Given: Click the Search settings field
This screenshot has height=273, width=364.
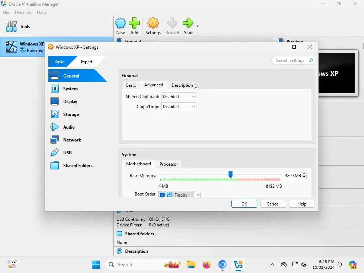Looking at the screenshot, I should tap(290, 60).
